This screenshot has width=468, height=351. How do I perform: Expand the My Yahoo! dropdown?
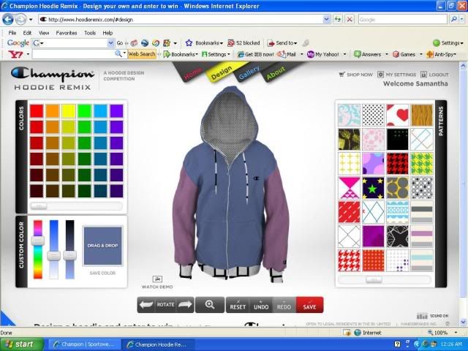[x=344, y=54]
